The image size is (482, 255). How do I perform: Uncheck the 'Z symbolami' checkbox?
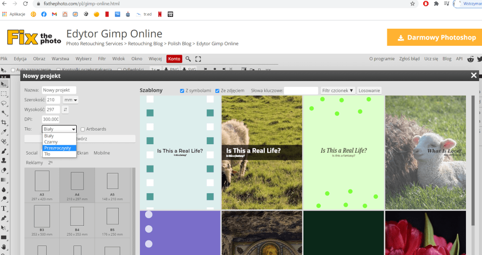(x=182, y=90)
